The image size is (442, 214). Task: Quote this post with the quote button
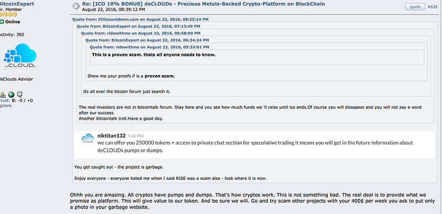coord(415,7)
